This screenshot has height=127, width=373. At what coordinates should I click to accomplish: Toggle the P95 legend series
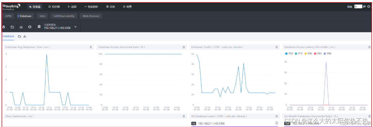[x=317, y=54]
